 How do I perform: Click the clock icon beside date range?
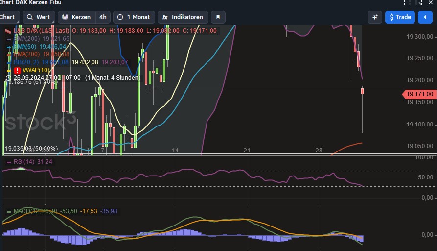coord(8,78)
